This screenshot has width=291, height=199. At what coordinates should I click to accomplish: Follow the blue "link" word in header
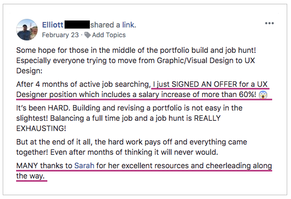click(129, 25)
